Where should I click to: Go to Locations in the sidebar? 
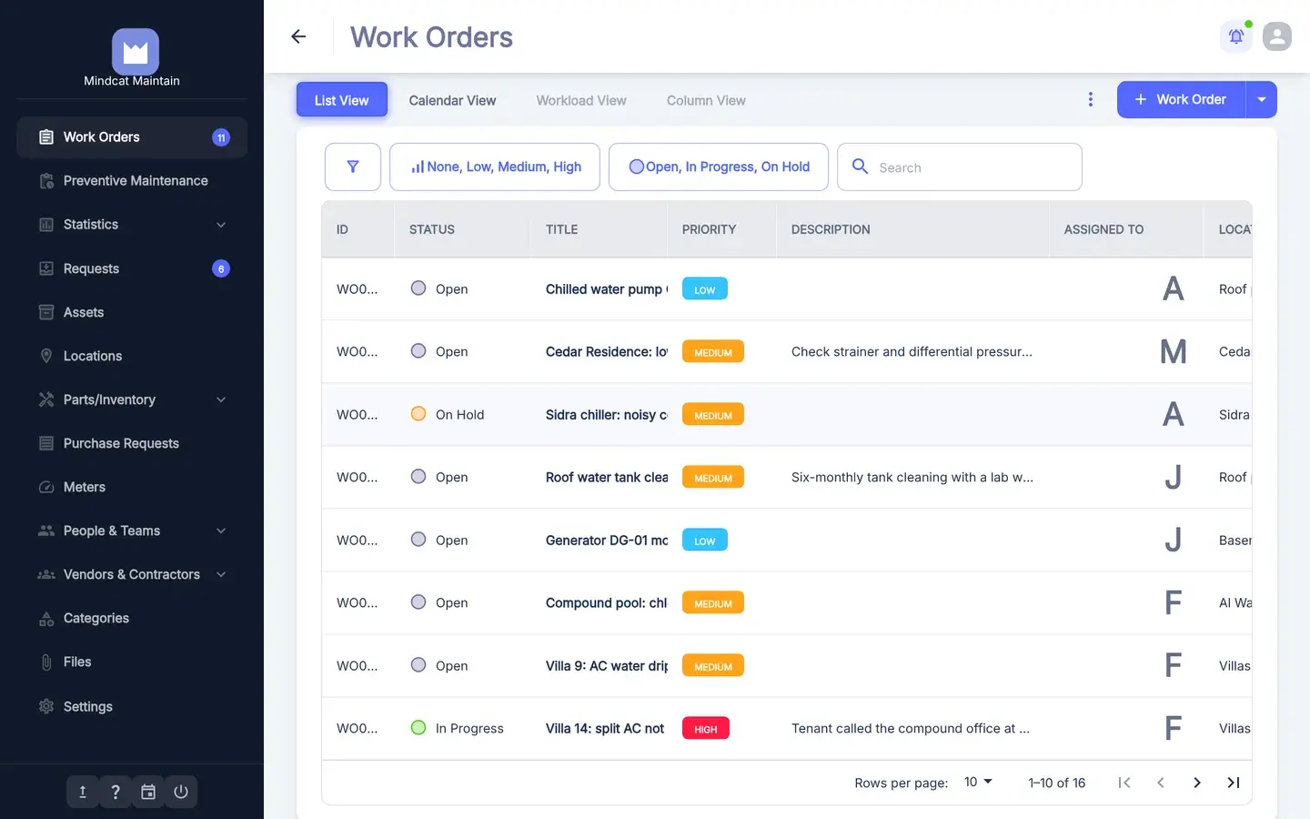tap(132, 356)
